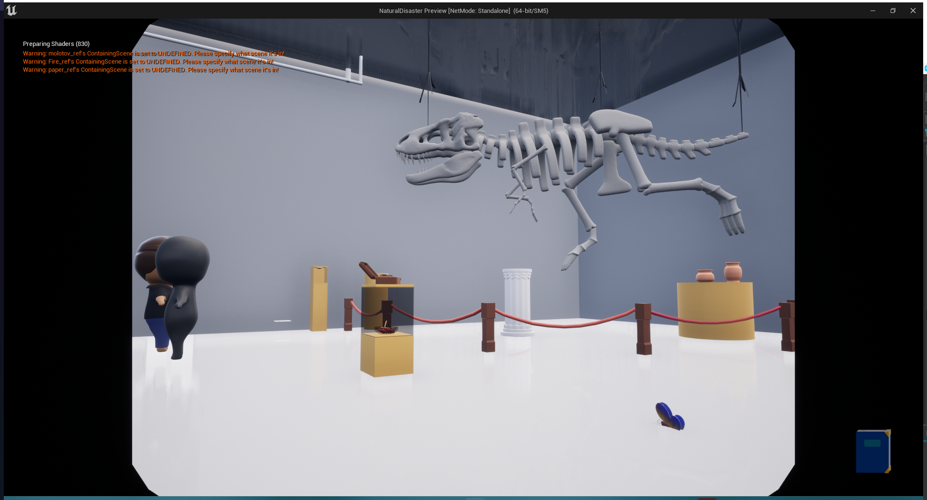Select the tall narrow wooden box
Viewport: 927px width, 500px height.
pyautogui.click(x=319, y=299)
